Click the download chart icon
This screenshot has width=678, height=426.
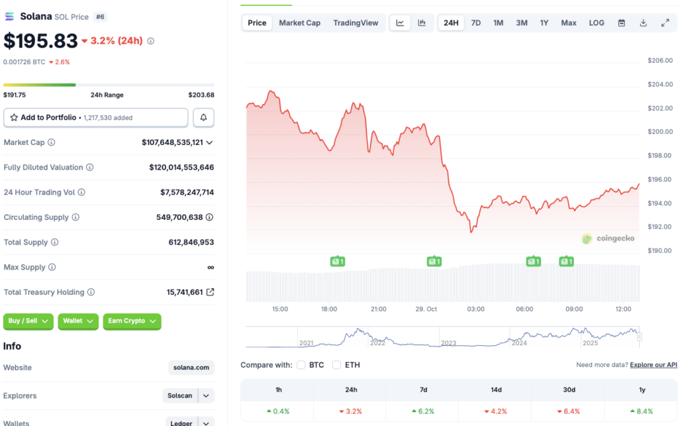pos(642,22)
